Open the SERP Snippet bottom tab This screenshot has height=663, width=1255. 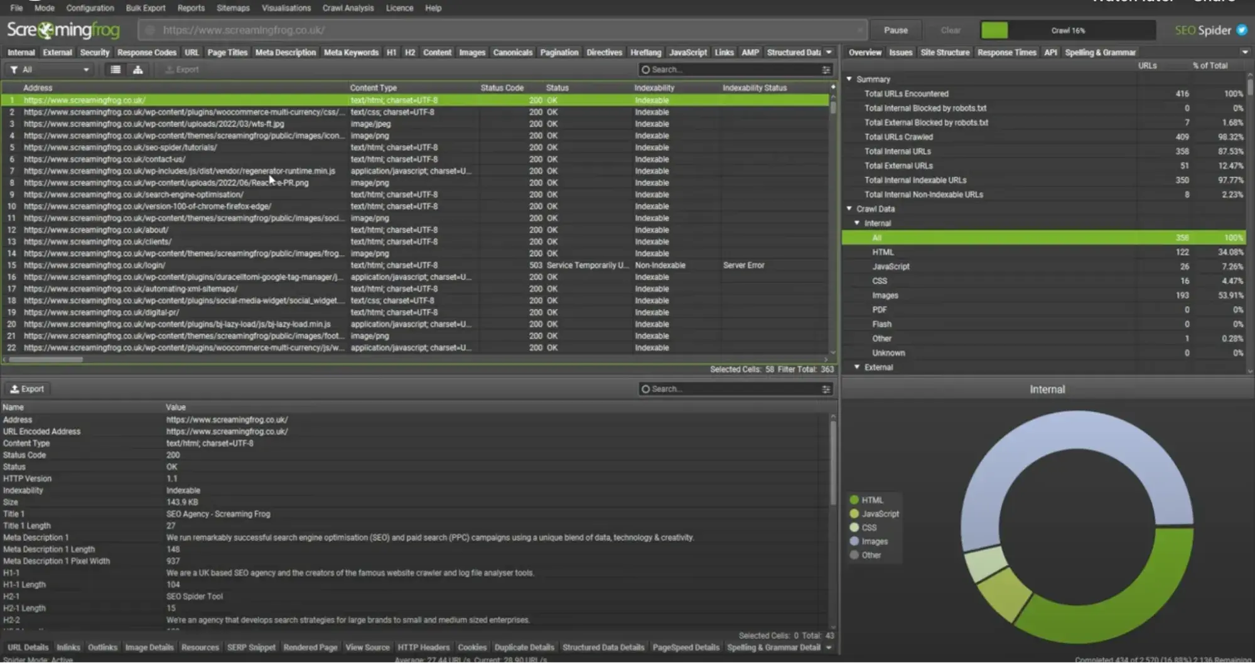click(251, 647)
